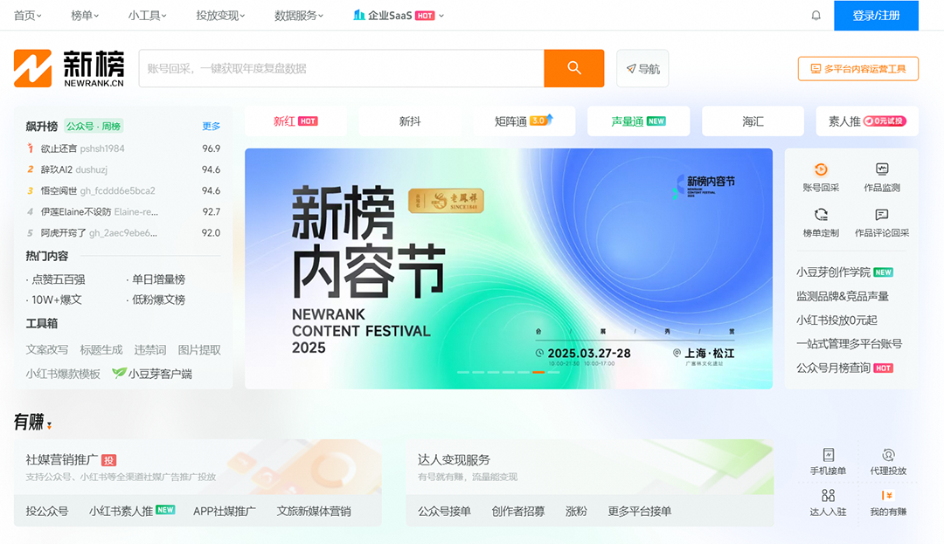944x544 pixels.
Task: Click the 一站式管理多平台账号 link
Action: pyautogui.click(x=849, y=344)
